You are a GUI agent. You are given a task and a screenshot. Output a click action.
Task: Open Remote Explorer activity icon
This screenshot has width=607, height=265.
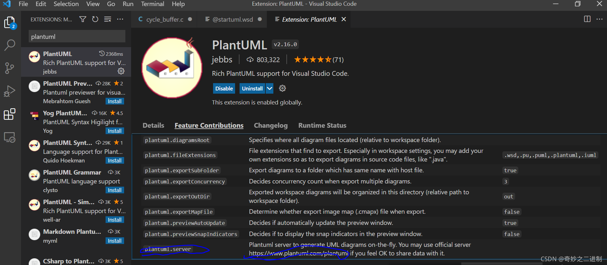click(10, 137)
